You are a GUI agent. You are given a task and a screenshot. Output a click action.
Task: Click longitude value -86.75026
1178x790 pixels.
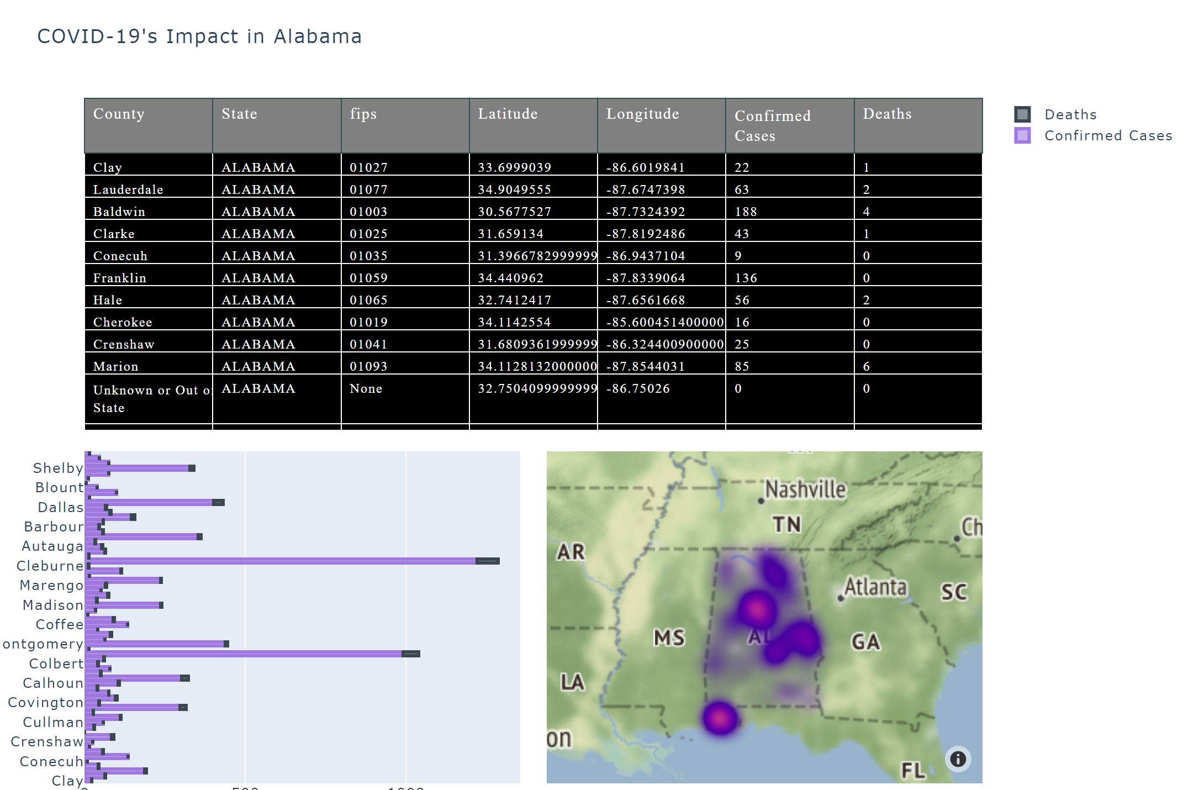pyautogui.click(x=638, y=388)
